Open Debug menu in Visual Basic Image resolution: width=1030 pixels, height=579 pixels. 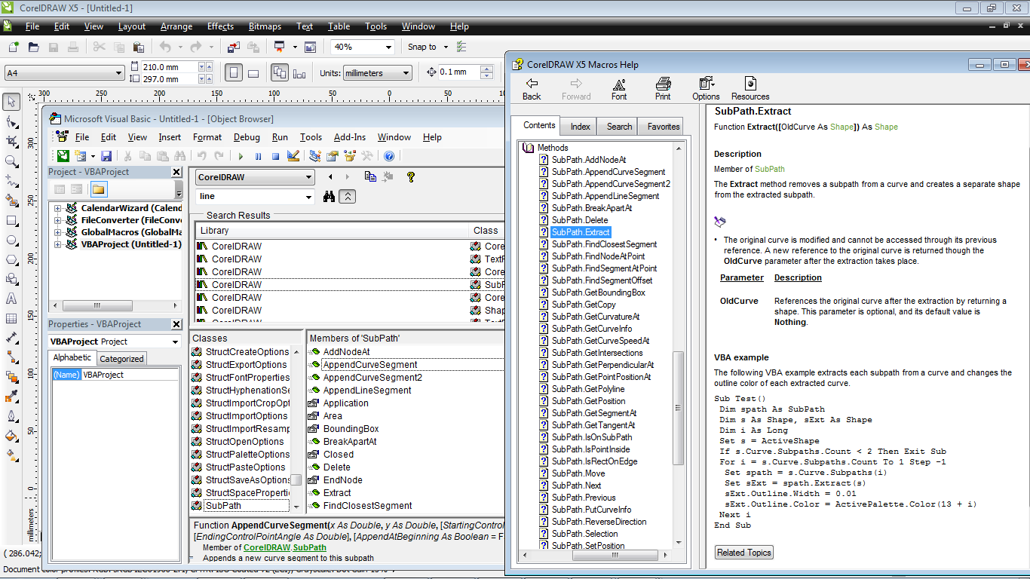tap(247, 137)
